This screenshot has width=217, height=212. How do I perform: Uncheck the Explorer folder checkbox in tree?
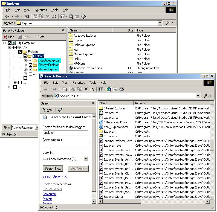pyautogui.click(x=25, y=56)
